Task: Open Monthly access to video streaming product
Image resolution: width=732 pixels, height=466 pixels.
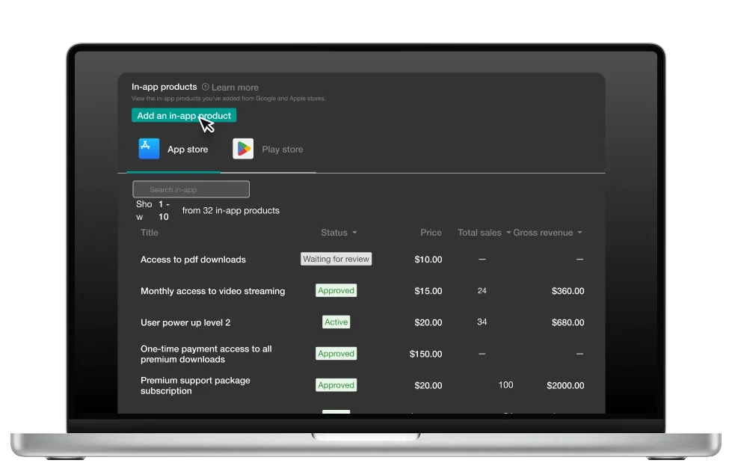Action: click(212, 291)
